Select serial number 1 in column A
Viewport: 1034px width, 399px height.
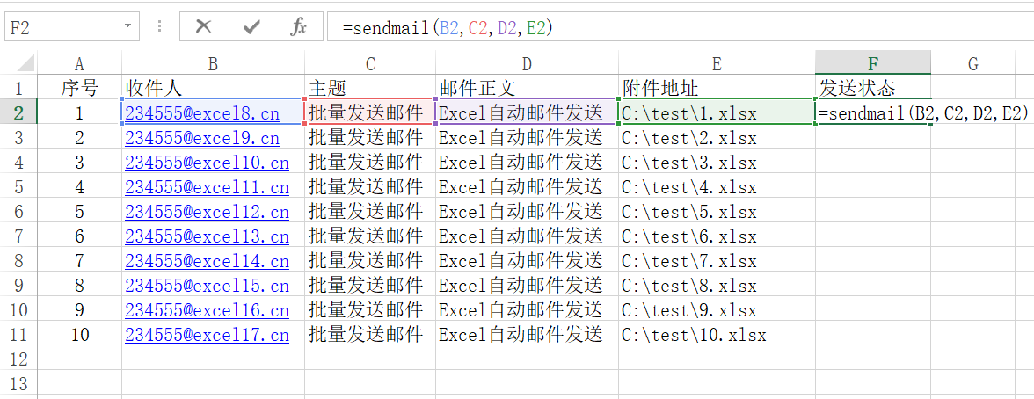pos(80,112)
